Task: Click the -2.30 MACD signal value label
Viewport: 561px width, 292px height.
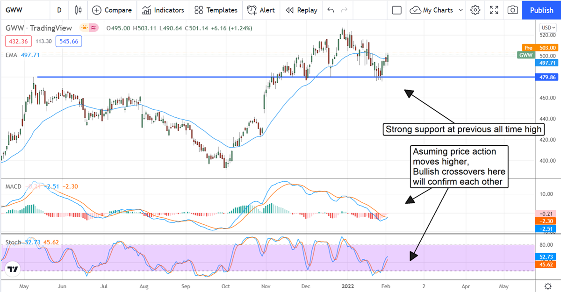Action: coord(546,221)
